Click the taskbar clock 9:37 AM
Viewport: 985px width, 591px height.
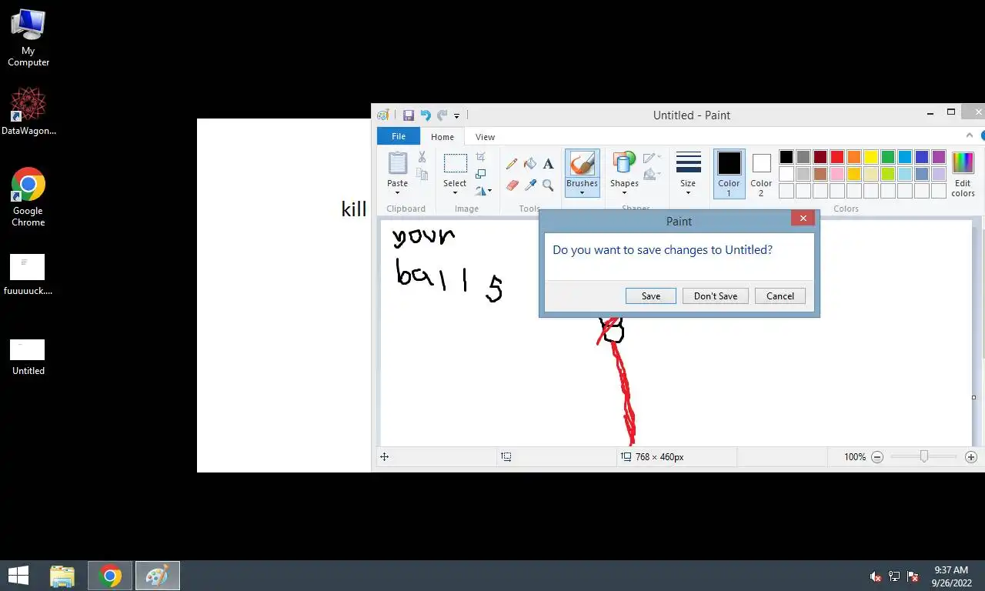[951, 570]
